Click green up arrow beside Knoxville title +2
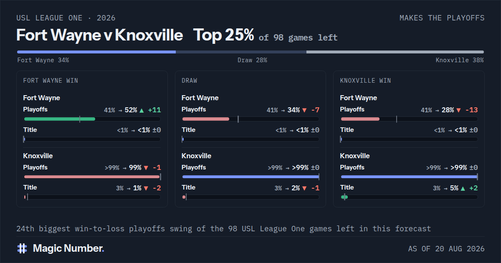 pos(463,188)
